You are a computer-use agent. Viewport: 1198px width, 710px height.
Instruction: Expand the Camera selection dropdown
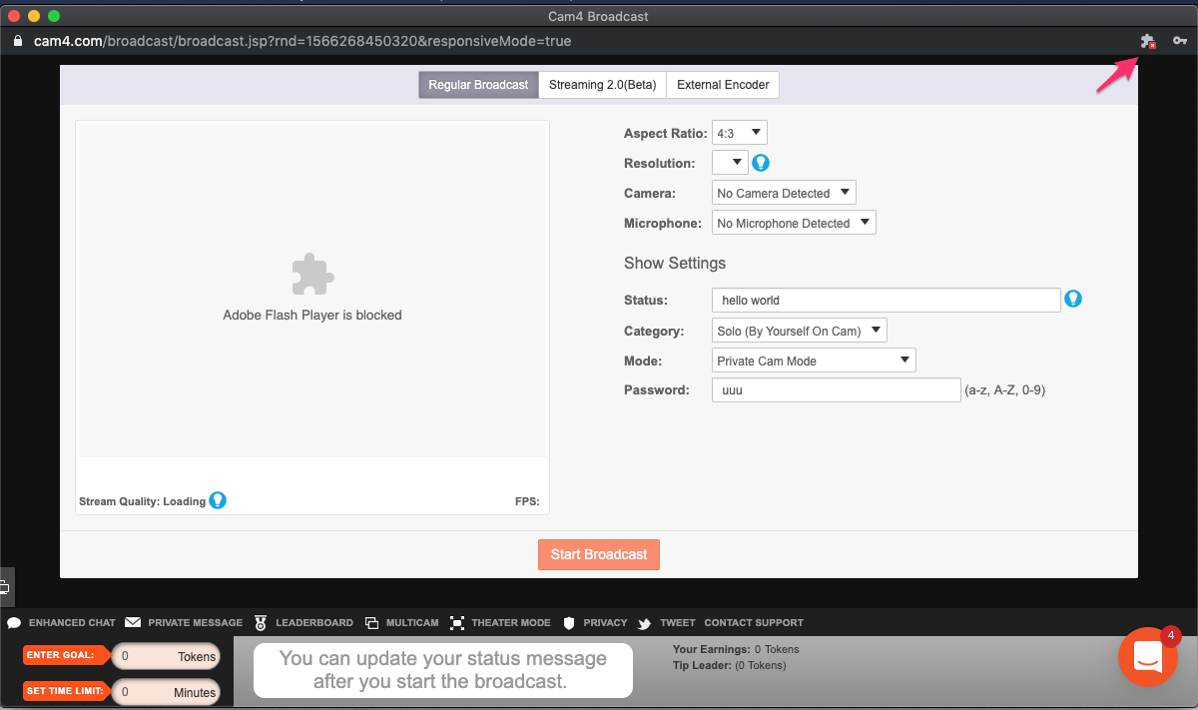click(784, 193)
